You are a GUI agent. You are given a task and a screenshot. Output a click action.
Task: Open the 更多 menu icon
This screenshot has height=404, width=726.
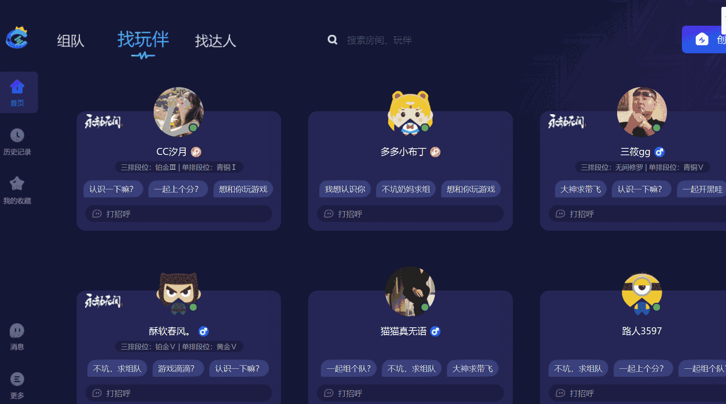pyautogui.click(x=17, y=379)
